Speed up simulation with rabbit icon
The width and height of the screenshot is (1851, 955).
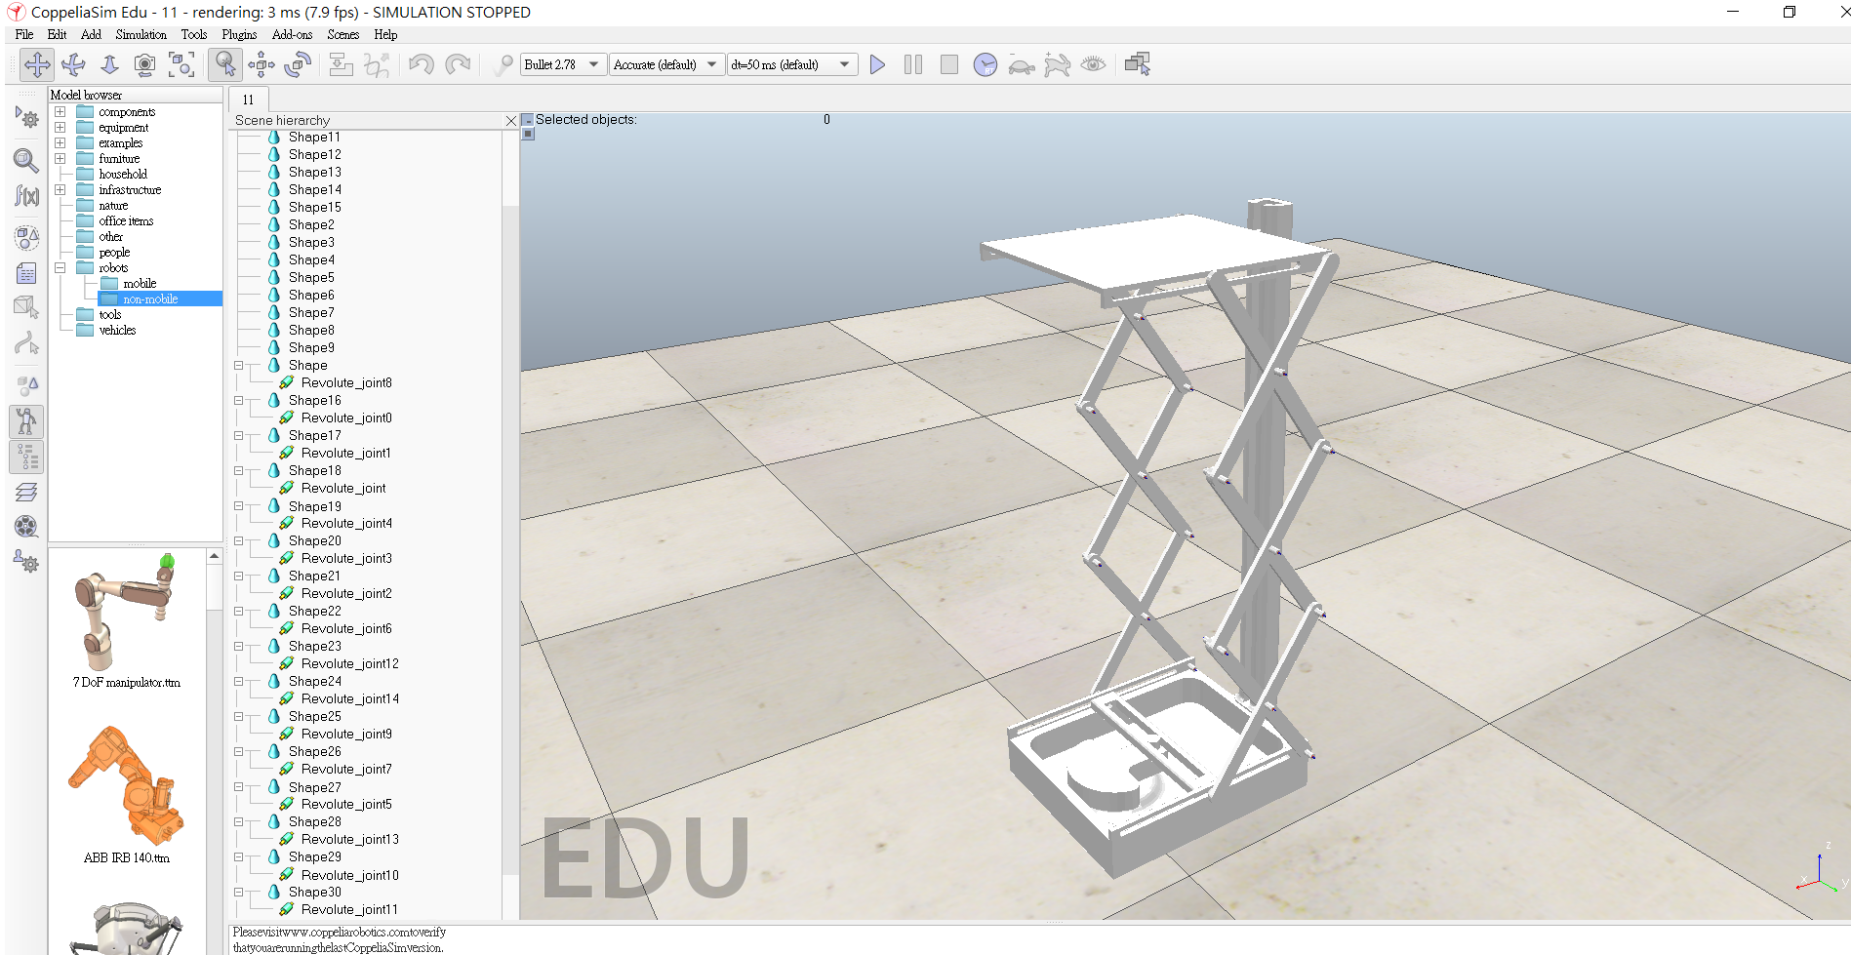(x=1058, y=64)
